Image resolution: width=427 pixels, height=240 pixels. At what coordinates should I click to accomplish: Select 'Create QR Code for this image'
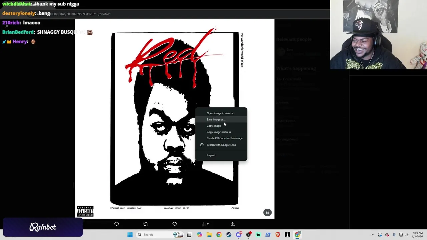(221, 138)
